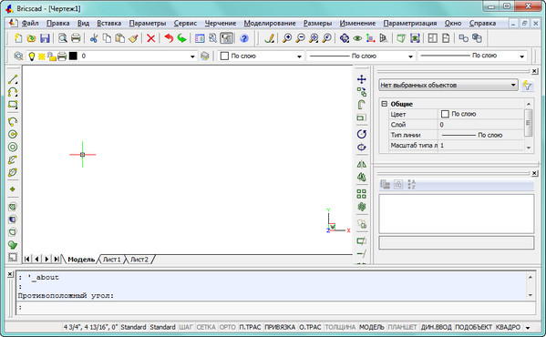Open the layer dropdown showing 0
The image size is (546, 337).
pyautogui.click(x=192, y=56)
